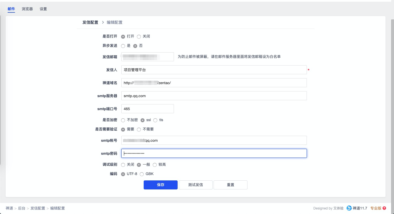Click the red upgrade arrow icon
Viewport: 394px width, 214px height.
(384, 208)
